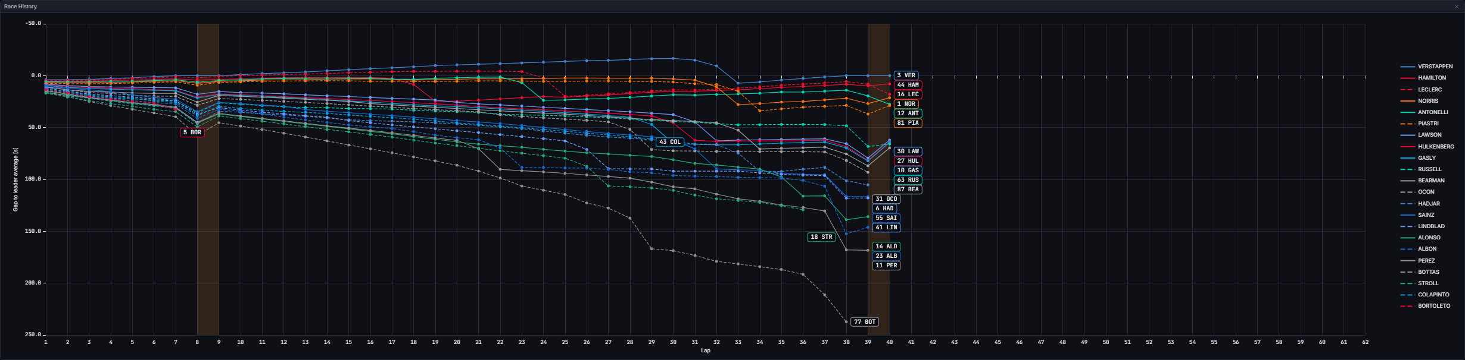Screen dimensions: 1465x360
Task: Click the '87 BEA' driver tag
Action: 908,190
